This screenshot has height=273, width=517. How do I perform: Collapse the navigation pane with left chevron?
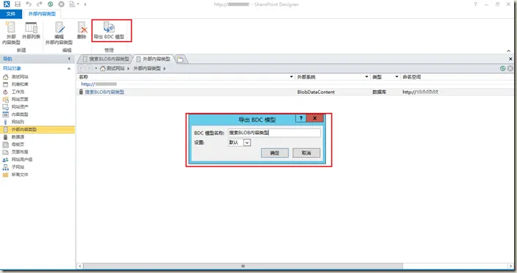[69, 59]
